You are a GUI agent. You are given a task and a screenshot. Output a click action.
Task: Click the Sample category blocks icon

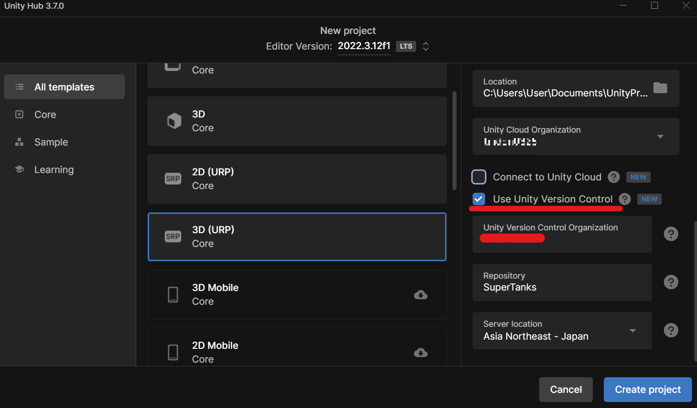tap(19, 142)
